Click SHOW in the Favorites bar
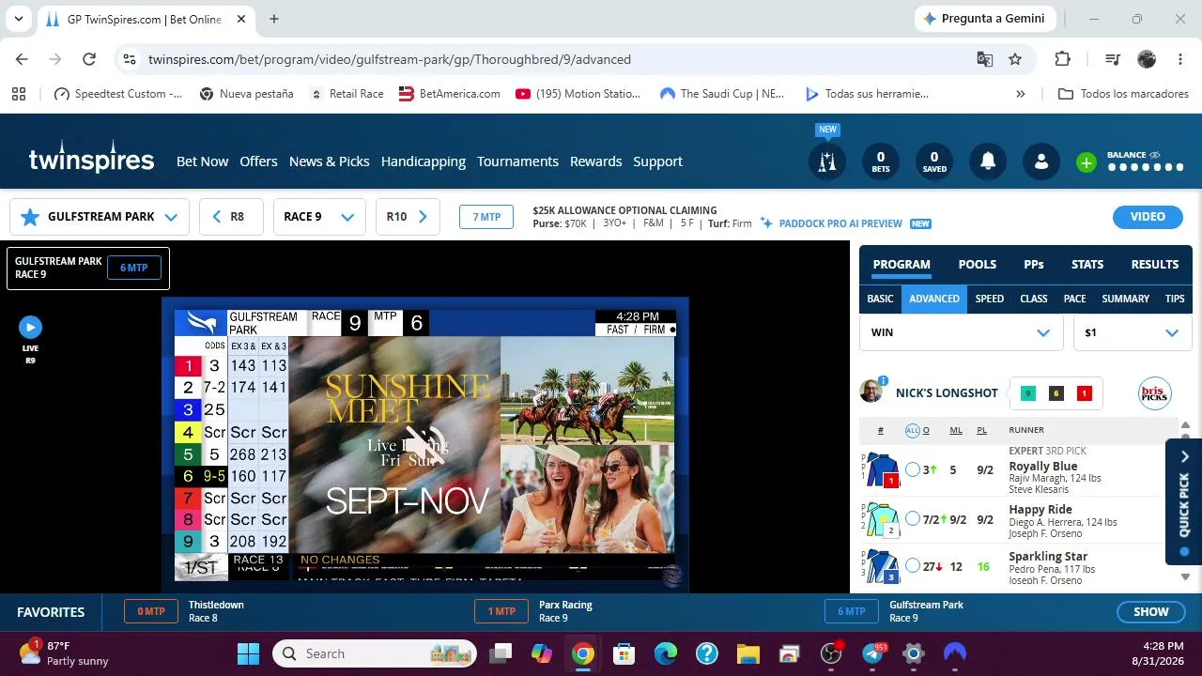 pos(1151,612)
